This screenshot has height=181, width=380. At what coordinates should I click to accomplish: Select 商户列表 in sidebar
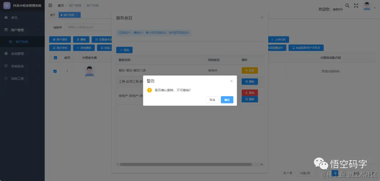tap(22, 42)
